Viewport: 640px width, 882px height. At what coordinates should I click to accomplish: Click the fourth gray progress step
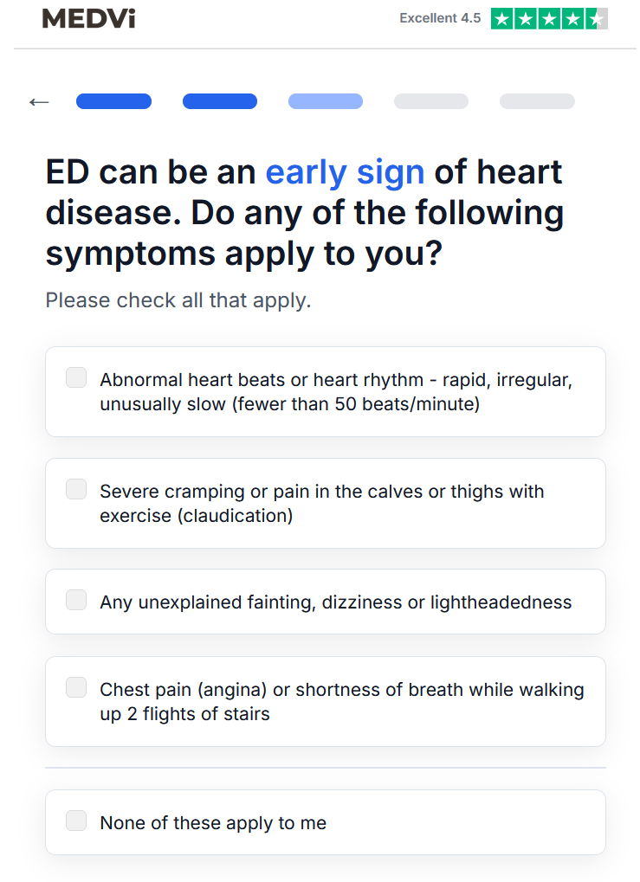tap(431, 101)
